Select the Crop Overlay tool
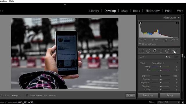 pos(142,51)
